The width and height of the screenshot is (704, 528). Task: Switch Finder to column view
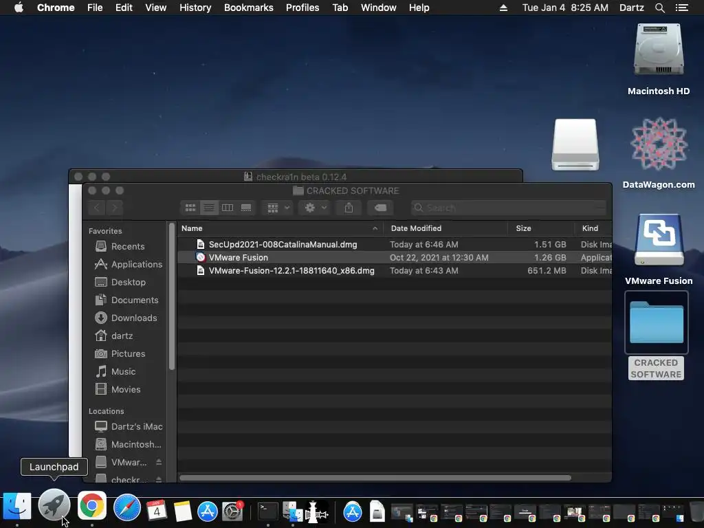coord(228,208)
